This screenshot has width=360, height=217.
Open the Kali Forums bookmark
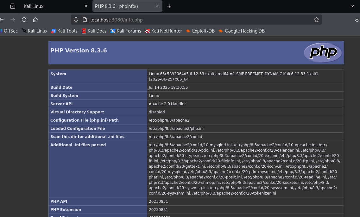click(x=126, y=31)
